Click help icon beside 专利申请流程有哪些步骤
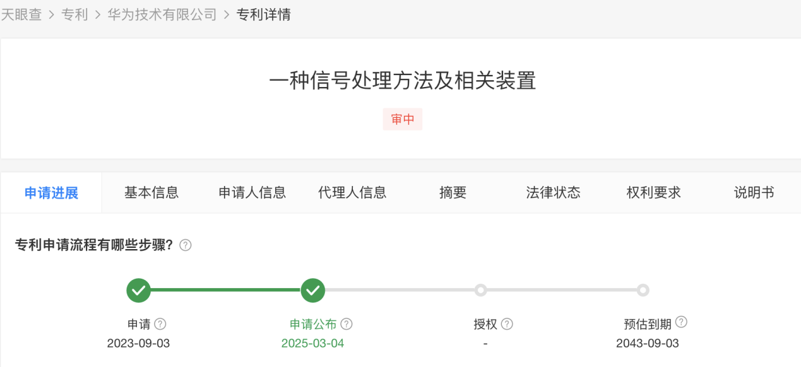The height and width of the screenshot is (367, 801). coord(185,245)
